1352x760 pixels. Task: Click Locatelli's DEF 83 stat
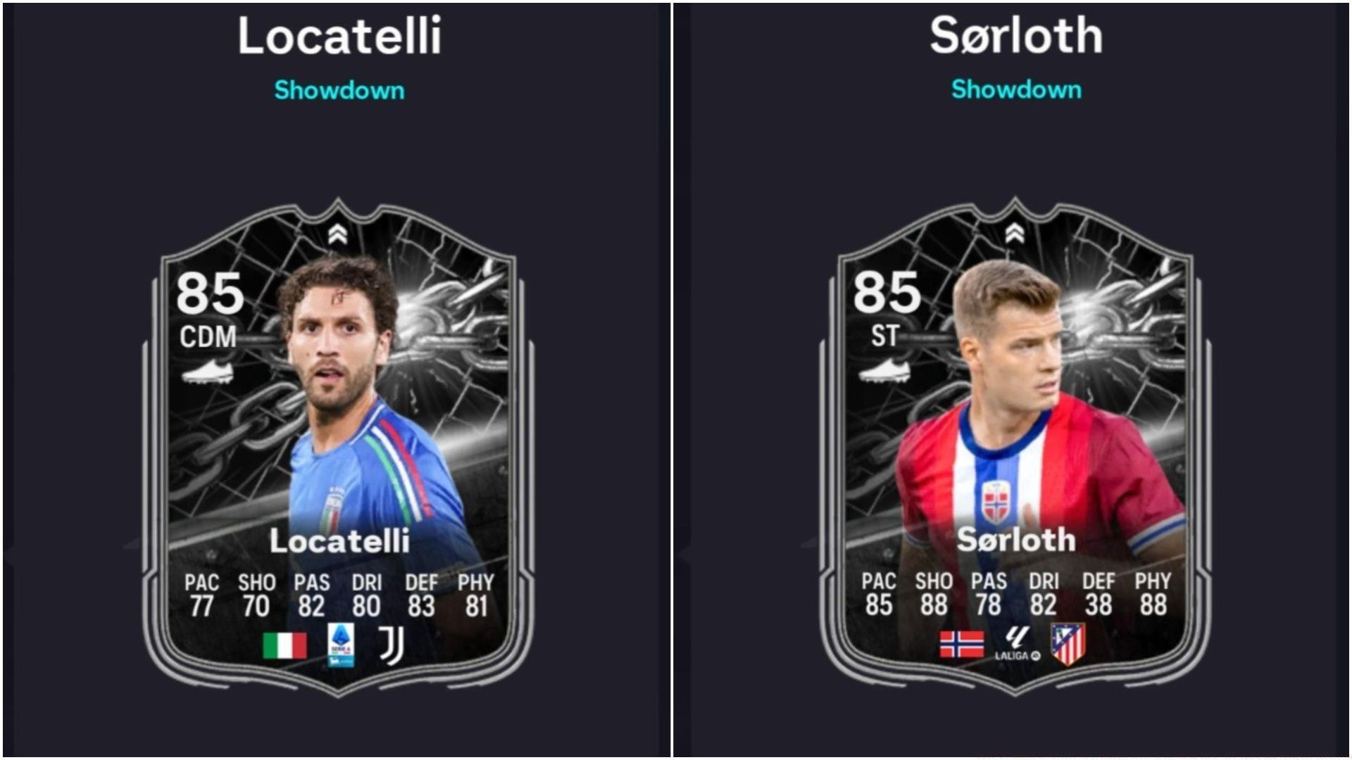click(421, 595)
